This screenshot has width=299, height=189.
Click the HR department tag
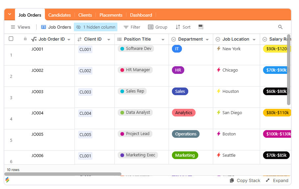pos(178,70)
